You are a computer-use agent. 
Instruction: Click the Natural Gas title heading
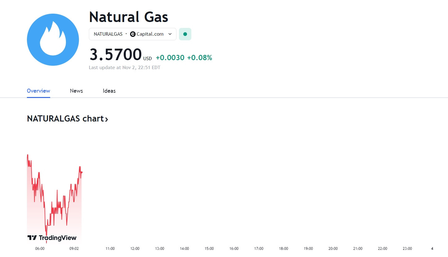pos(128,17)
